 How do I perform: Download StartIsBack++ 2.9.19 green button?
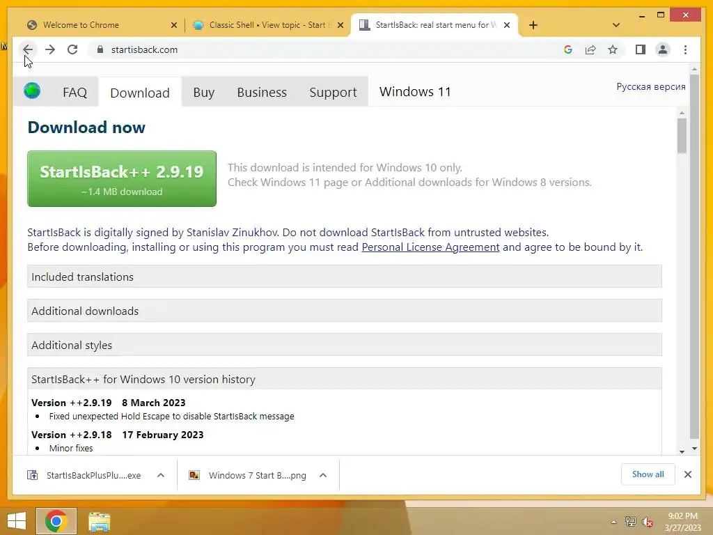(122, 179)
